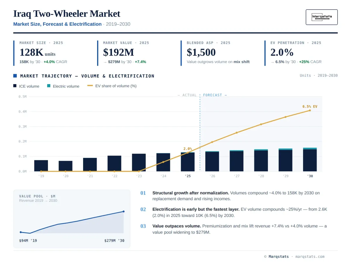This screenshot has width=351, height=266.
Task: Click the '24 volume bar
Action: click(163, 162)
